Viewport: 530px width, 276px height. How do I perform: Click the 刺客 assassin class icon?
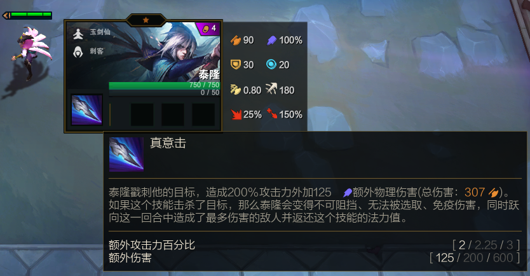tap(78, 52)
